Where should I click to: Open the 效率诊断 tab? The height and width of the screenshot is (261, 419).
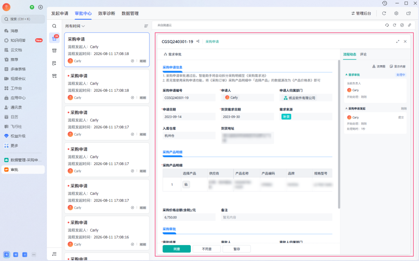106,13
